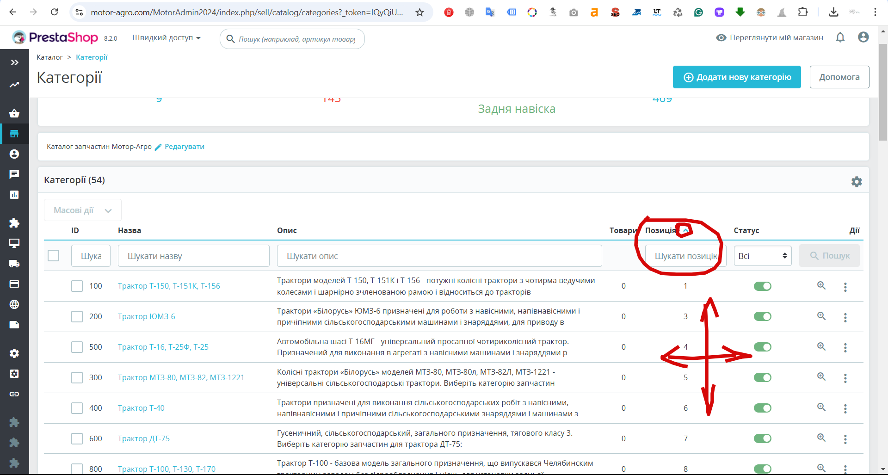888x475 pixels.
Task: Click the Каталог breadcrumb item
Action: [49, 57]
